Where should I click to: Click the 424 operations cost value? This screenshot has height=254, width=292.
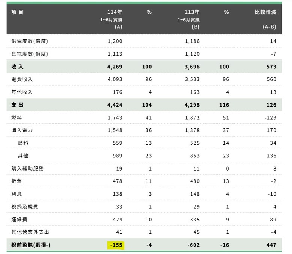(x=118, y=220)
